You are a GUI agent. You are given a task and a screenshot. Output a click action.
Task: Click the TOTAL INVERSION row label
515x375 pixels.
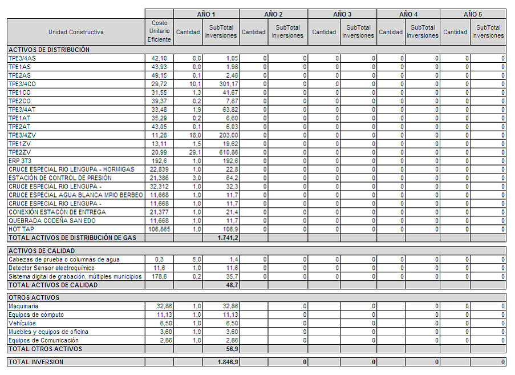(x=37, y=362)
